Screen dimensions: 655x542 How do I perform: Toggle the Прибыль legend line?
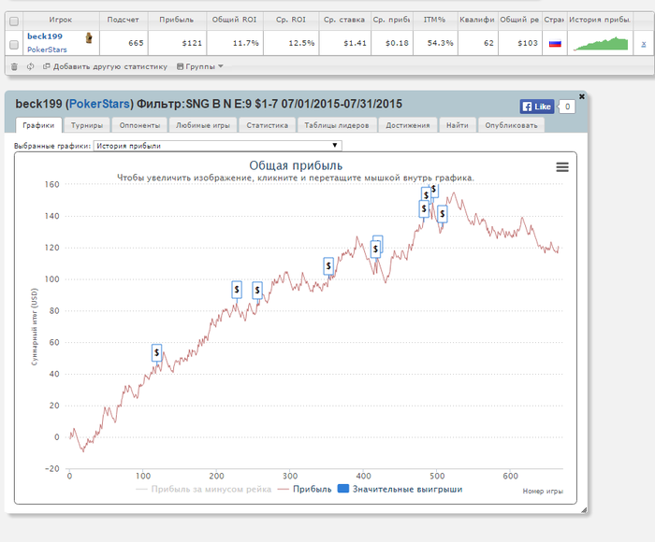click(304, 489)
